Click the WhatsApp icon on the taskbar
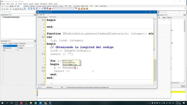The height and width of the screenshot is (105, 187). (x=36, y=103)
